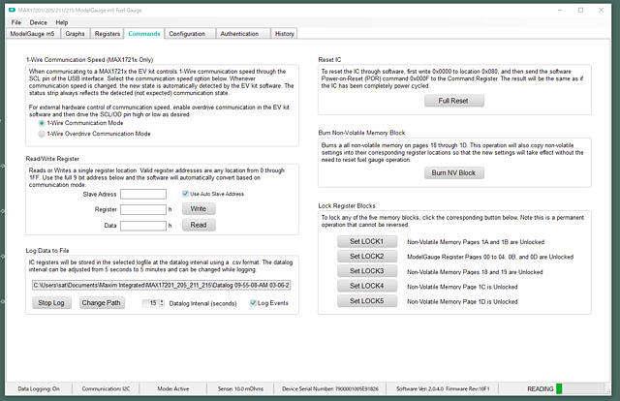Screen dimensions: 620x401
Task: Click the Set LOCK2 button
Action: 367,257
